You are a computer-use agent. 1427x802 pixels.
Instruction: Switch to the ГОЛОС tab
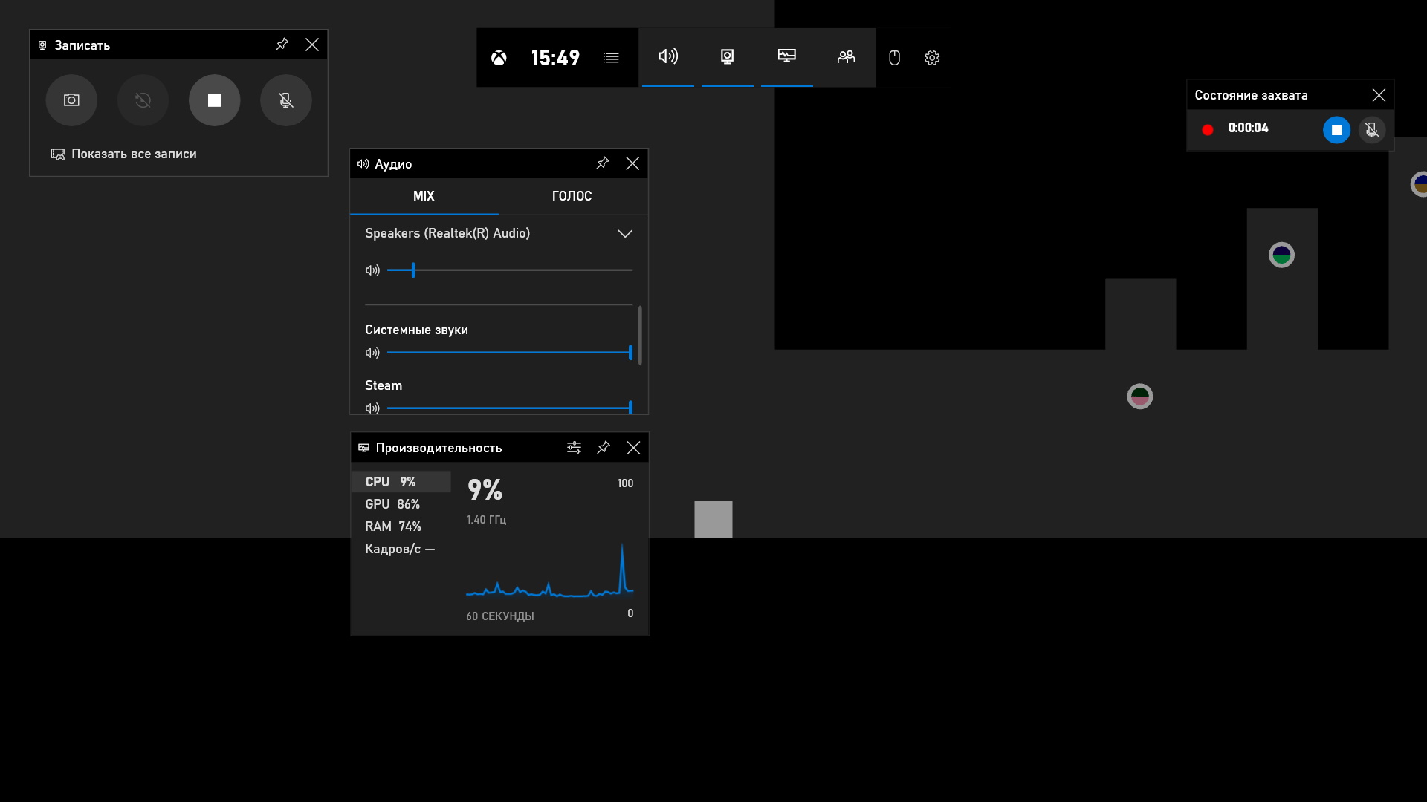point(572,196)
